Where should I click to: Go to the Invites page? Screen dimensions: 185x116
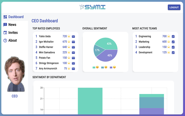13,32
